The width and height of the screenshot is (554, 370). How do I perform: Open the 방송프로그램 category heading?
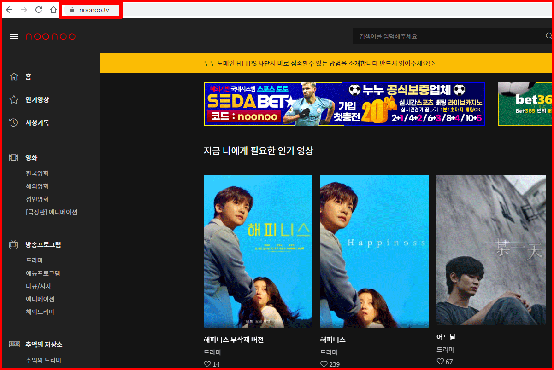[43, 244]
